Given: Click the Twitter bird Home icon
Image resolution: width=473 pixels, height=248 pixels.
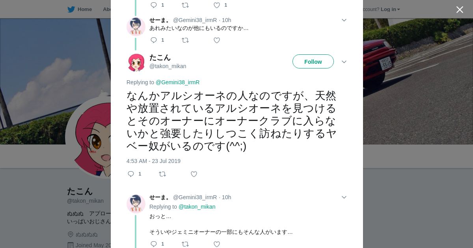Looking at the screenshot, I should (x=71, y=9).
